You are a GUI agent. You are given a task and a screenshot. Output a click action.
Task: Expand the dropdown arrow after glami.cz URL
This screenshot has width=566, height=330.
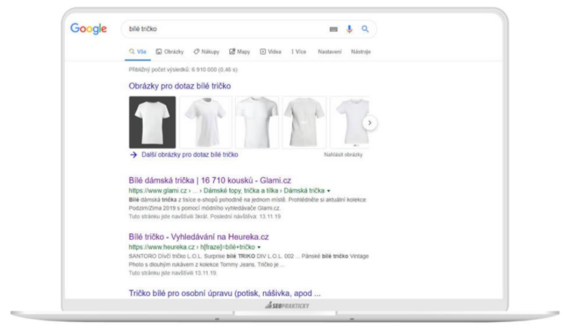point(329,191)
